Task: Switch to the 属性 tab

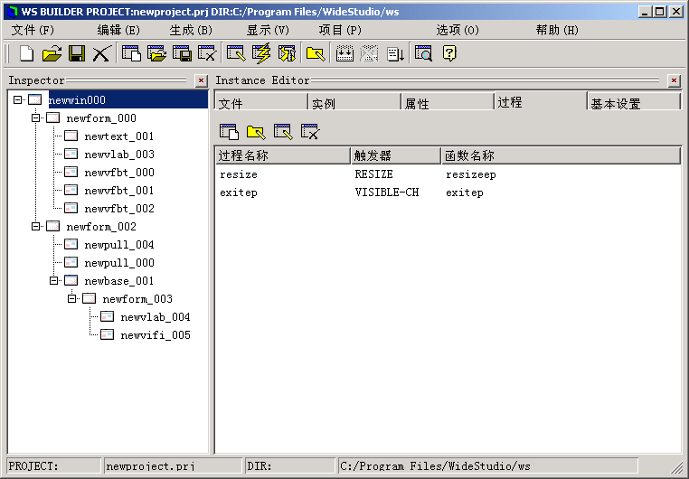Action: (x=448, y=103)
